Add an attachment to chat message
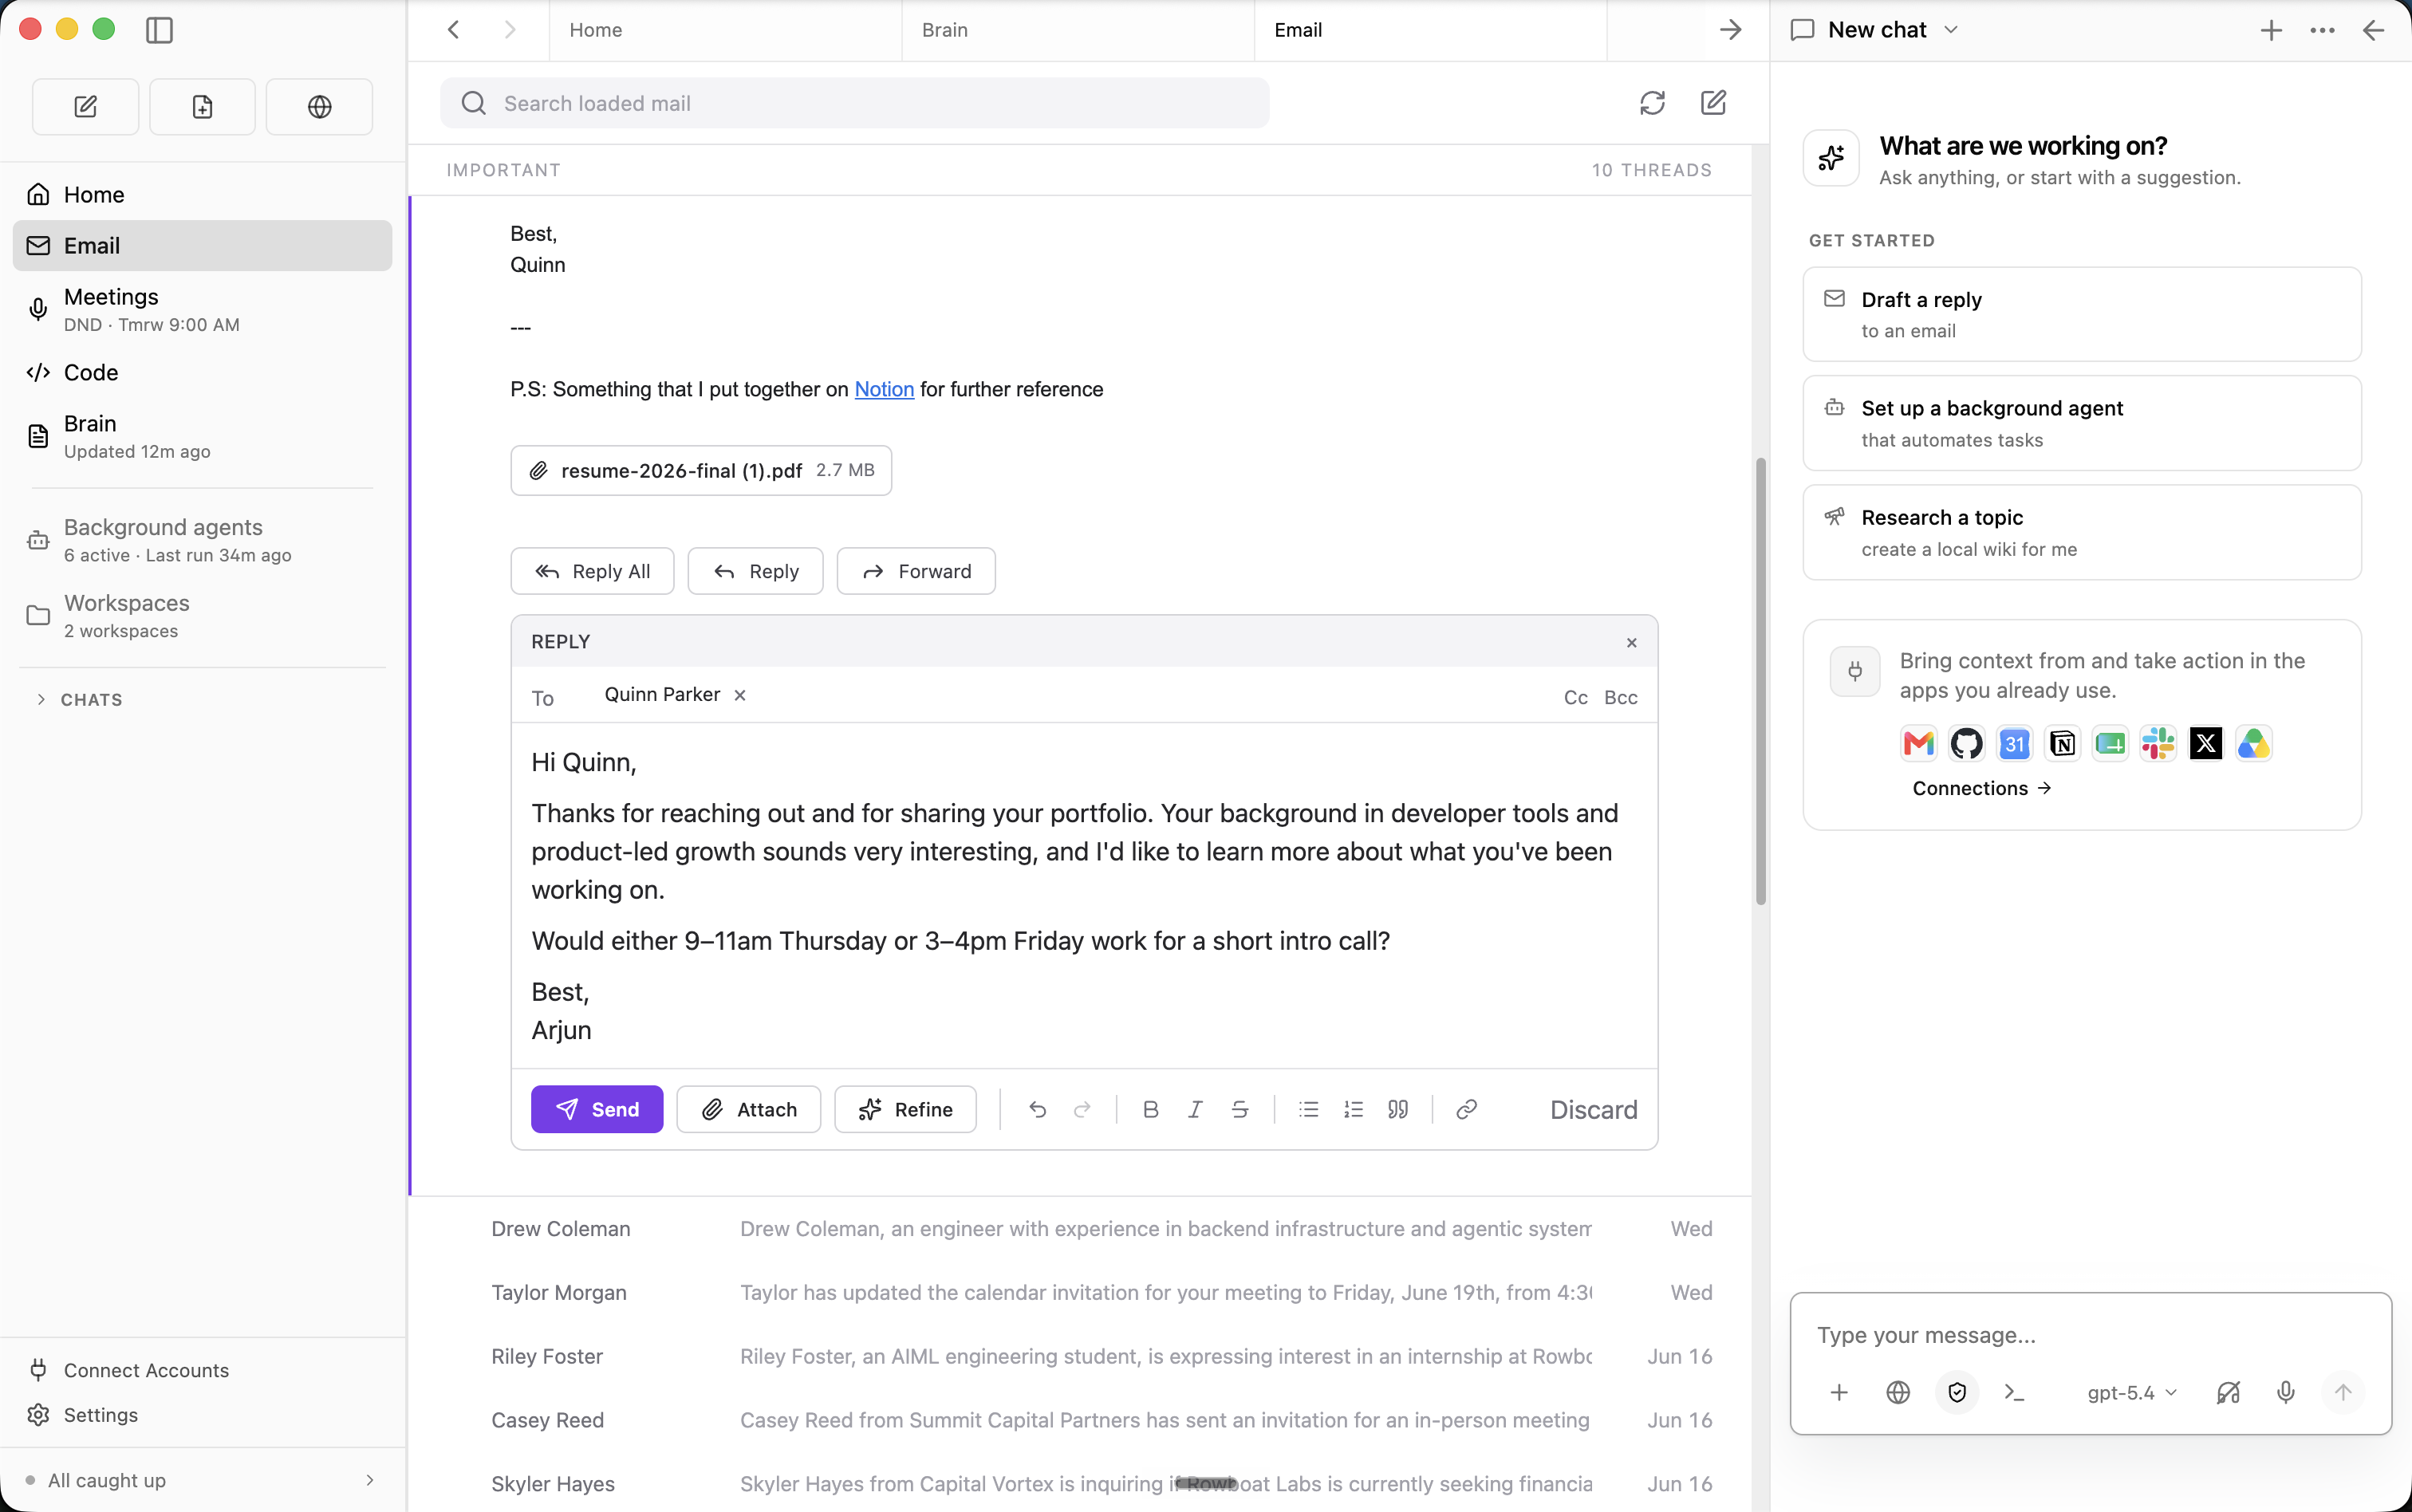 [x=1838, y=1392]
